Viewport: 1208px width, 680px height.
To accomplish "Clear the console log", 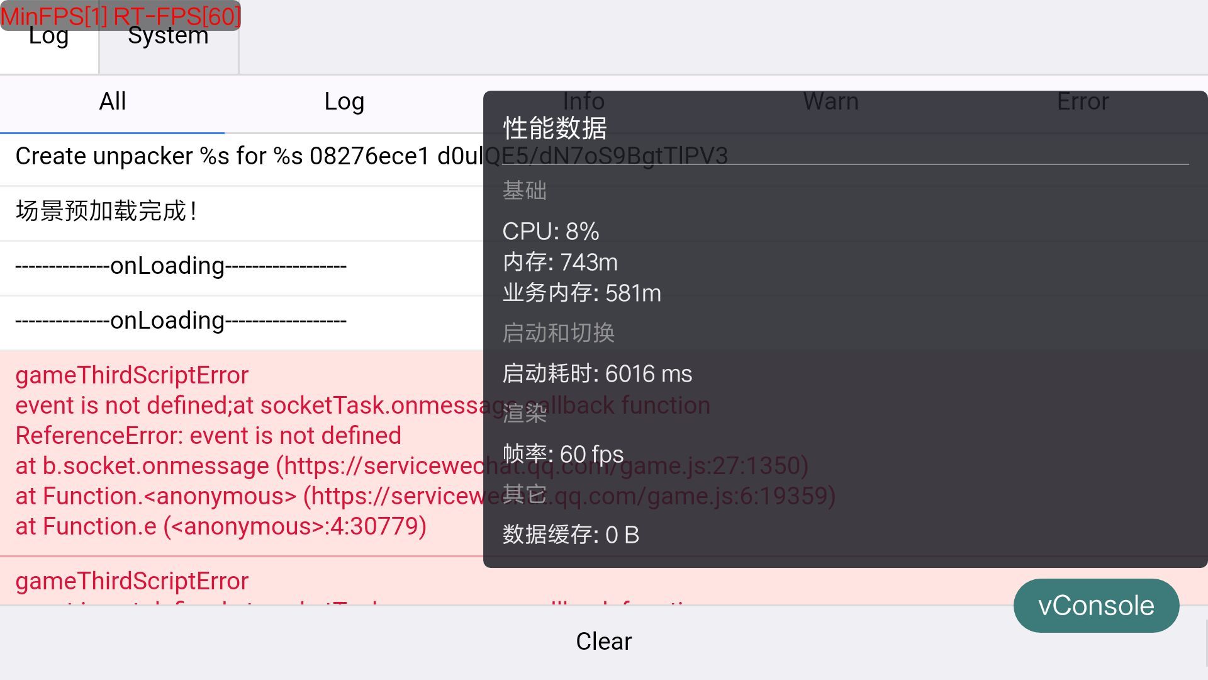I will click(x=603, y=642).
